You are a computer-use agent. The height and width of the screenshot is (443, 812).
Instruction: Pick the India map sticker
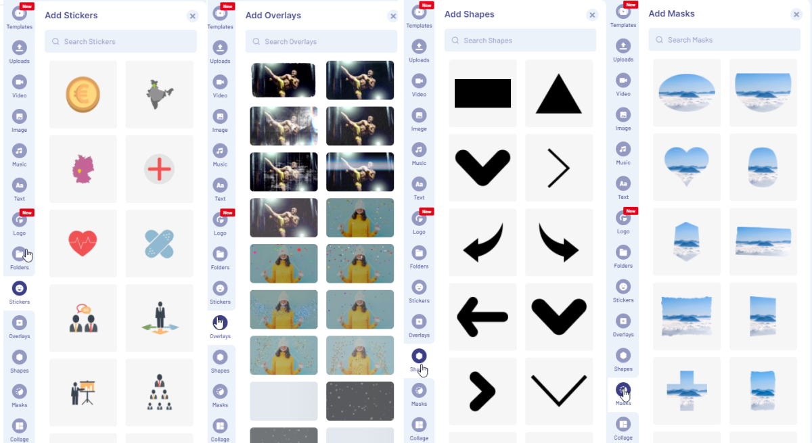[159, 95]
